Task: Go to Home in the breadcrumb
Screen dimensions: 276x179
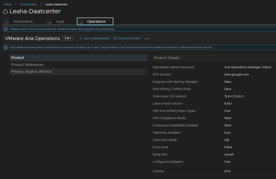Action: point(8,4)
